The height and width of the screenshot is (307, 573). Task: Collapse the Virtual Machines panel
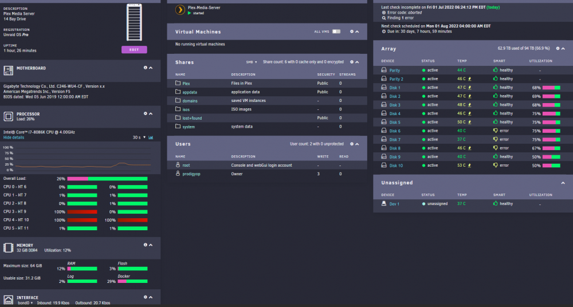point(357,32)
